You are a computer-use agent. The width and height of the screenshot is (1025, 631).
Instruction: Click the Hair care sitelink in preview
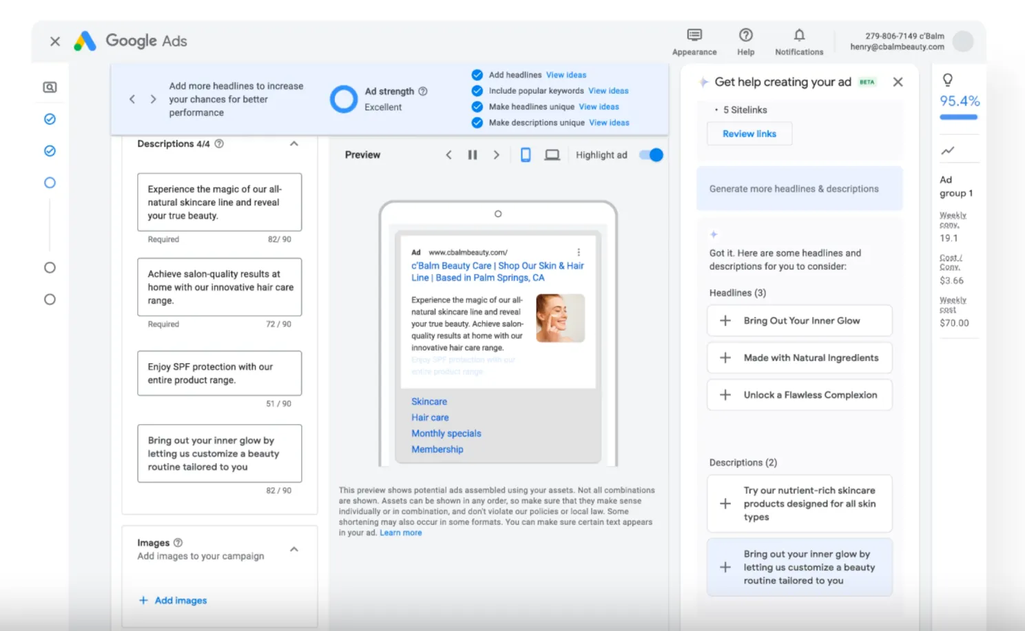tap(430, 417)
